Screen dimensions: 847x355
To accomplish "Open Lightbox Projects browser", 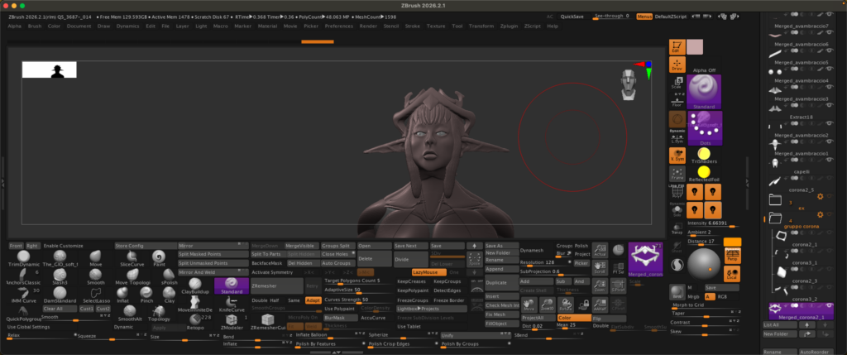I will (431, 309).
